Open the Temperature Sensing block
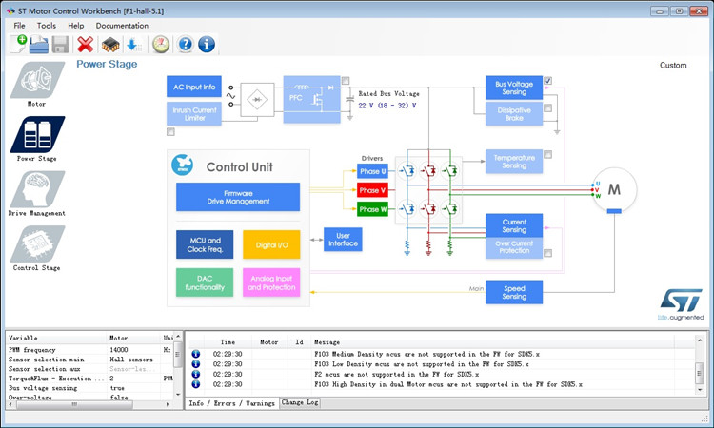 [514, 162]
